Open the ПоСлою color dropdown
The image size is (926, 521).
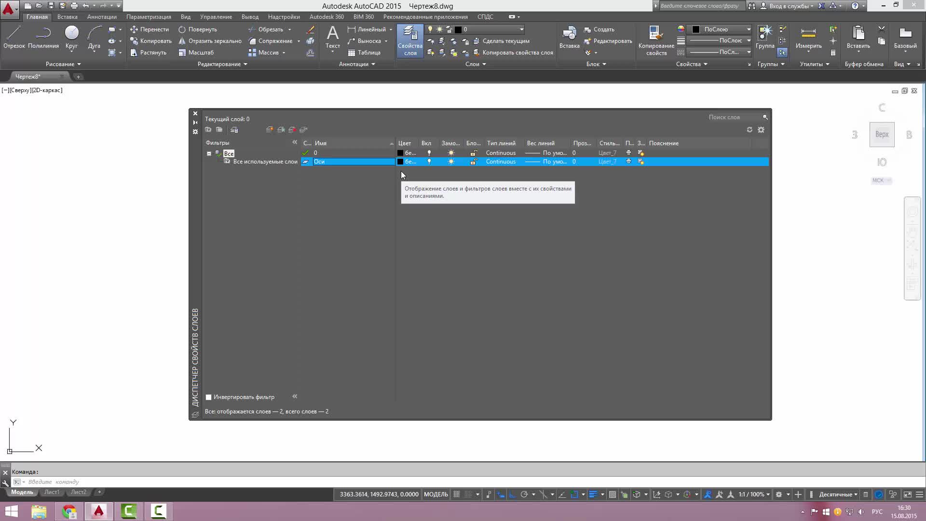(x=719, y=29)
